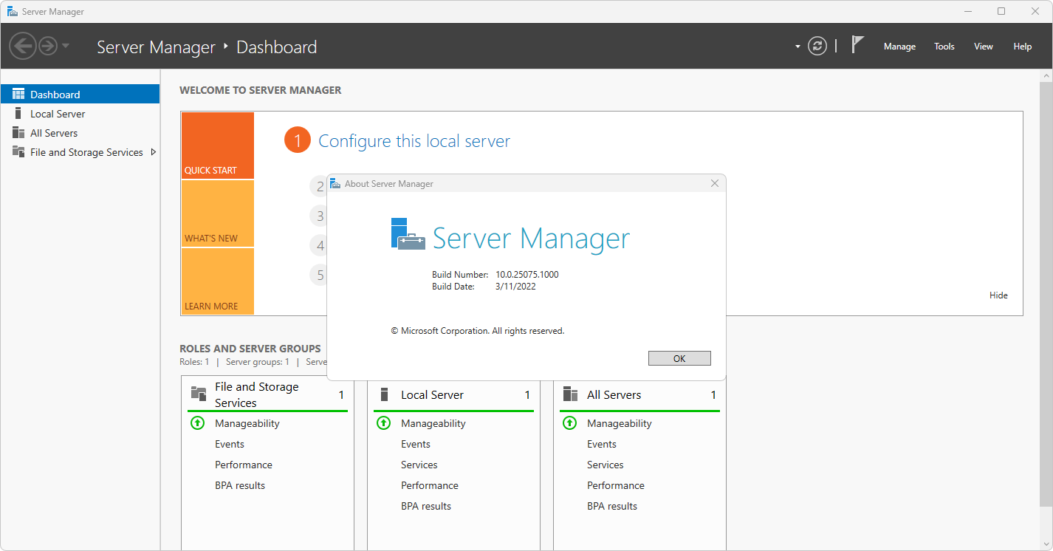This screenshot has height=551, width=1053.
Task: Open the dropdown arrow left of the refresh icon
Action: click(x=796, y=46)
